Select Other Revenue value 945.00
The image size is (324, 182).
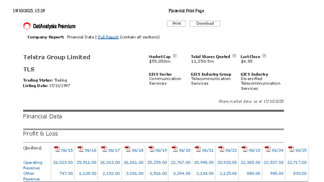coord(277,173)
